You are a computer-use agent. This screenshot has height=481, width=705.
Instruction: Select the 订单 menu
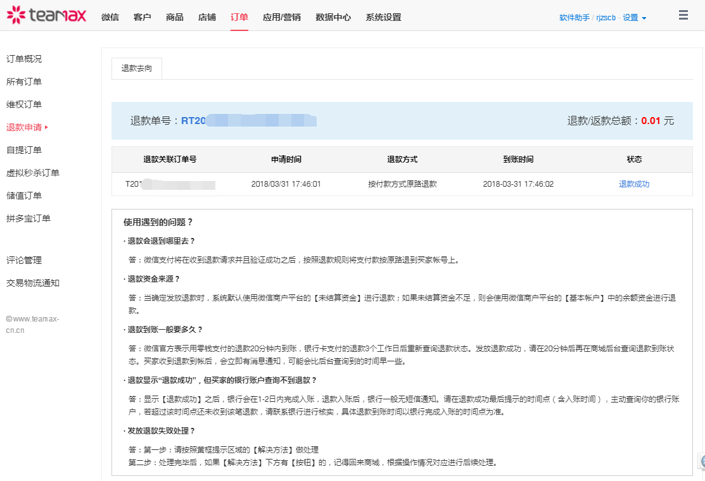click(239, 17)
